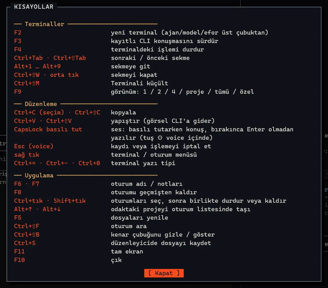Image resolution: width=328 pixels, height=288 pixels.
Task: Click the Terminaller section heading
Action: click(x=45, y=24)
